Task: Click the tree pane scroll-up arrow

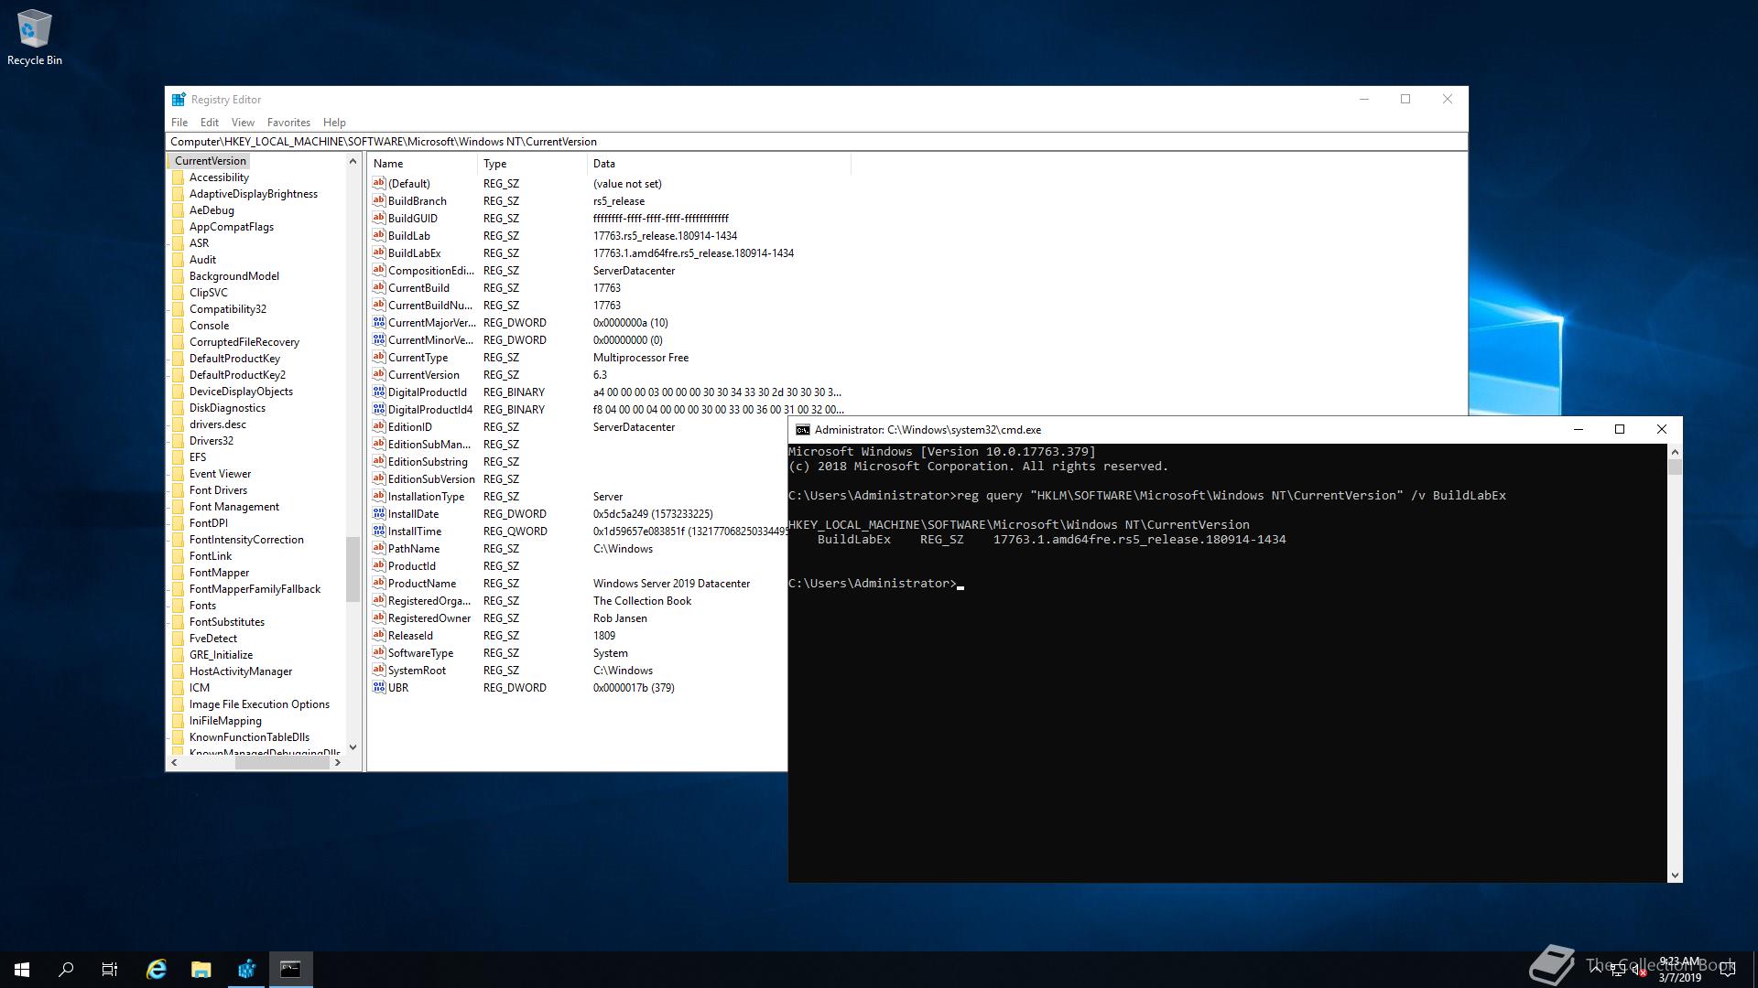Action: click(353, 161)
